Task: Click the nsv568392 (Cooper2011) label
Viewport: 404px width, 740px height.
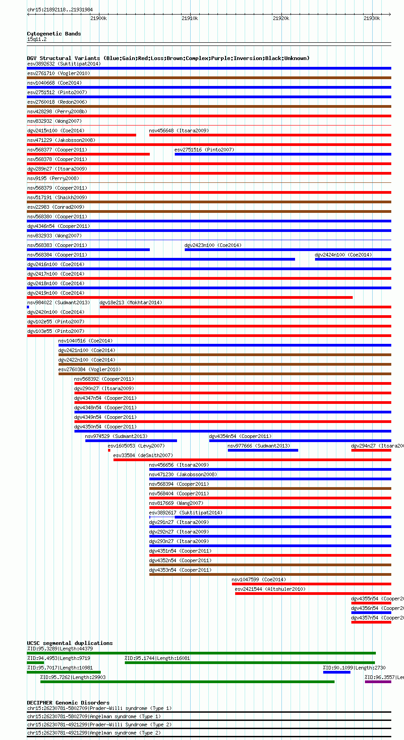Action: coord(104,379)
